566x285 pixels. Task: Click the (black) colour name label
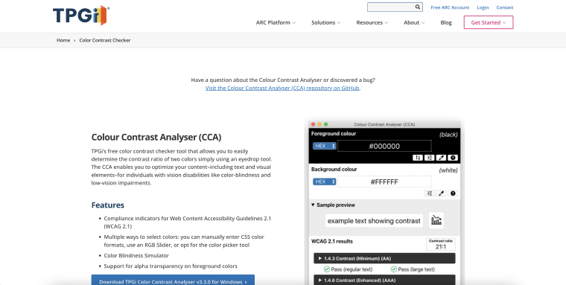click(x=448, y=135)
